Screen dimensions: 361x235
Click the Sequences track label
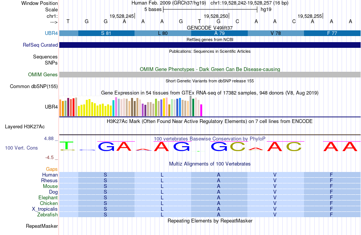tap(45, 57)
